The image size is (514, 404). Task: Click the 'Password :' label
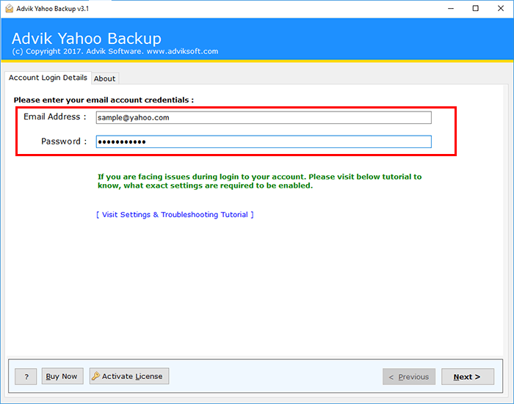coord(64,142)
